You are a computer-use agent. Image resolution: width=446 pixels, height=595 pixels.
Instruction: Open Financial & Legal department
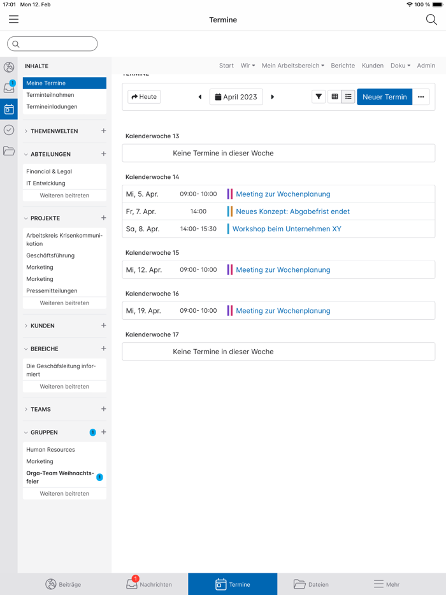click(x=49, y=171)
